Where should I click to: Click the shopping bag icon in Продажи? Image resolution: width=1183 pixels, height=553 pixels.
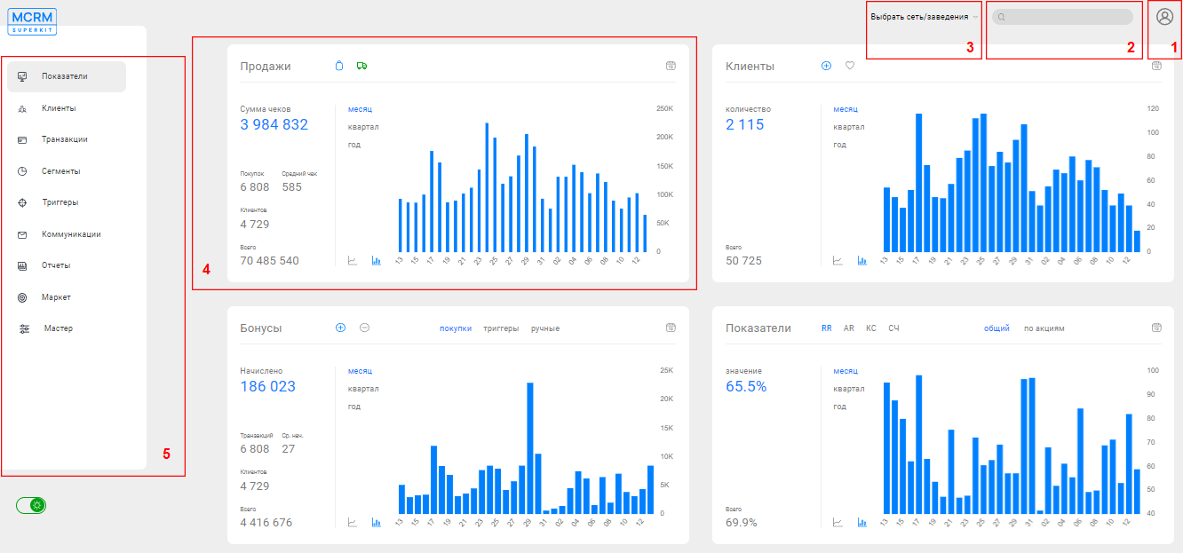(338, 66)
